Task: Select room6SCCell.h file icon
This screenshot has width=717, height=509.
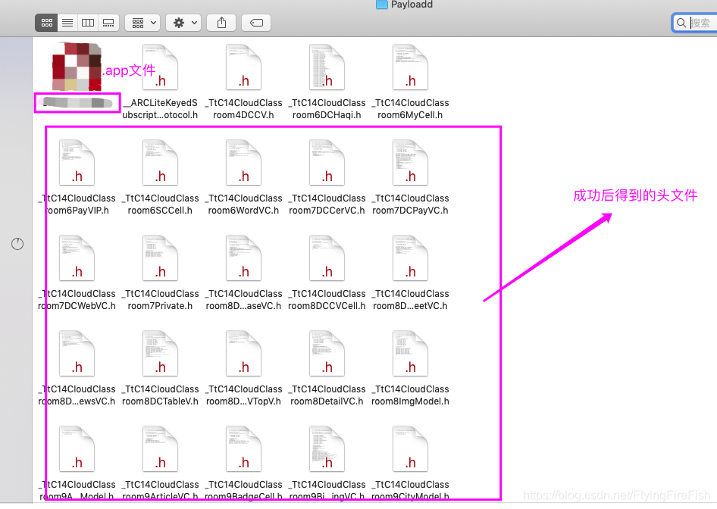Action: click(160, 163)
